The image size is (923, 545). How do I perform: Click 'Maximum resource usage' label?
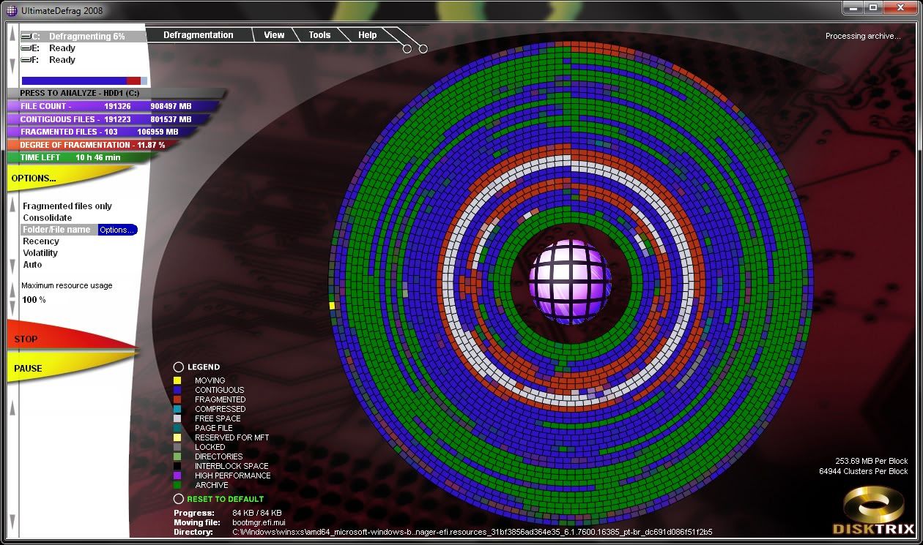click(x=67, y=285)
